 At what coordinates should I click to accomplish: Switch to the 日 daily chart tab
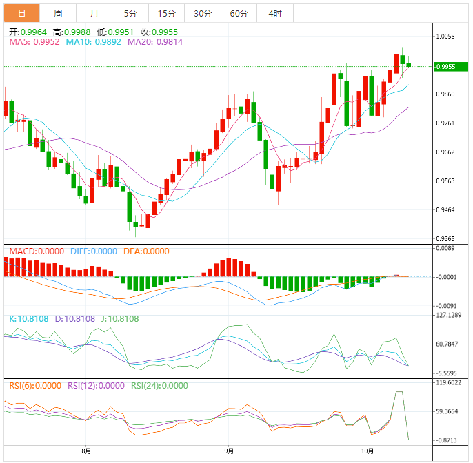pyautogui.click(x=22, y=13)
